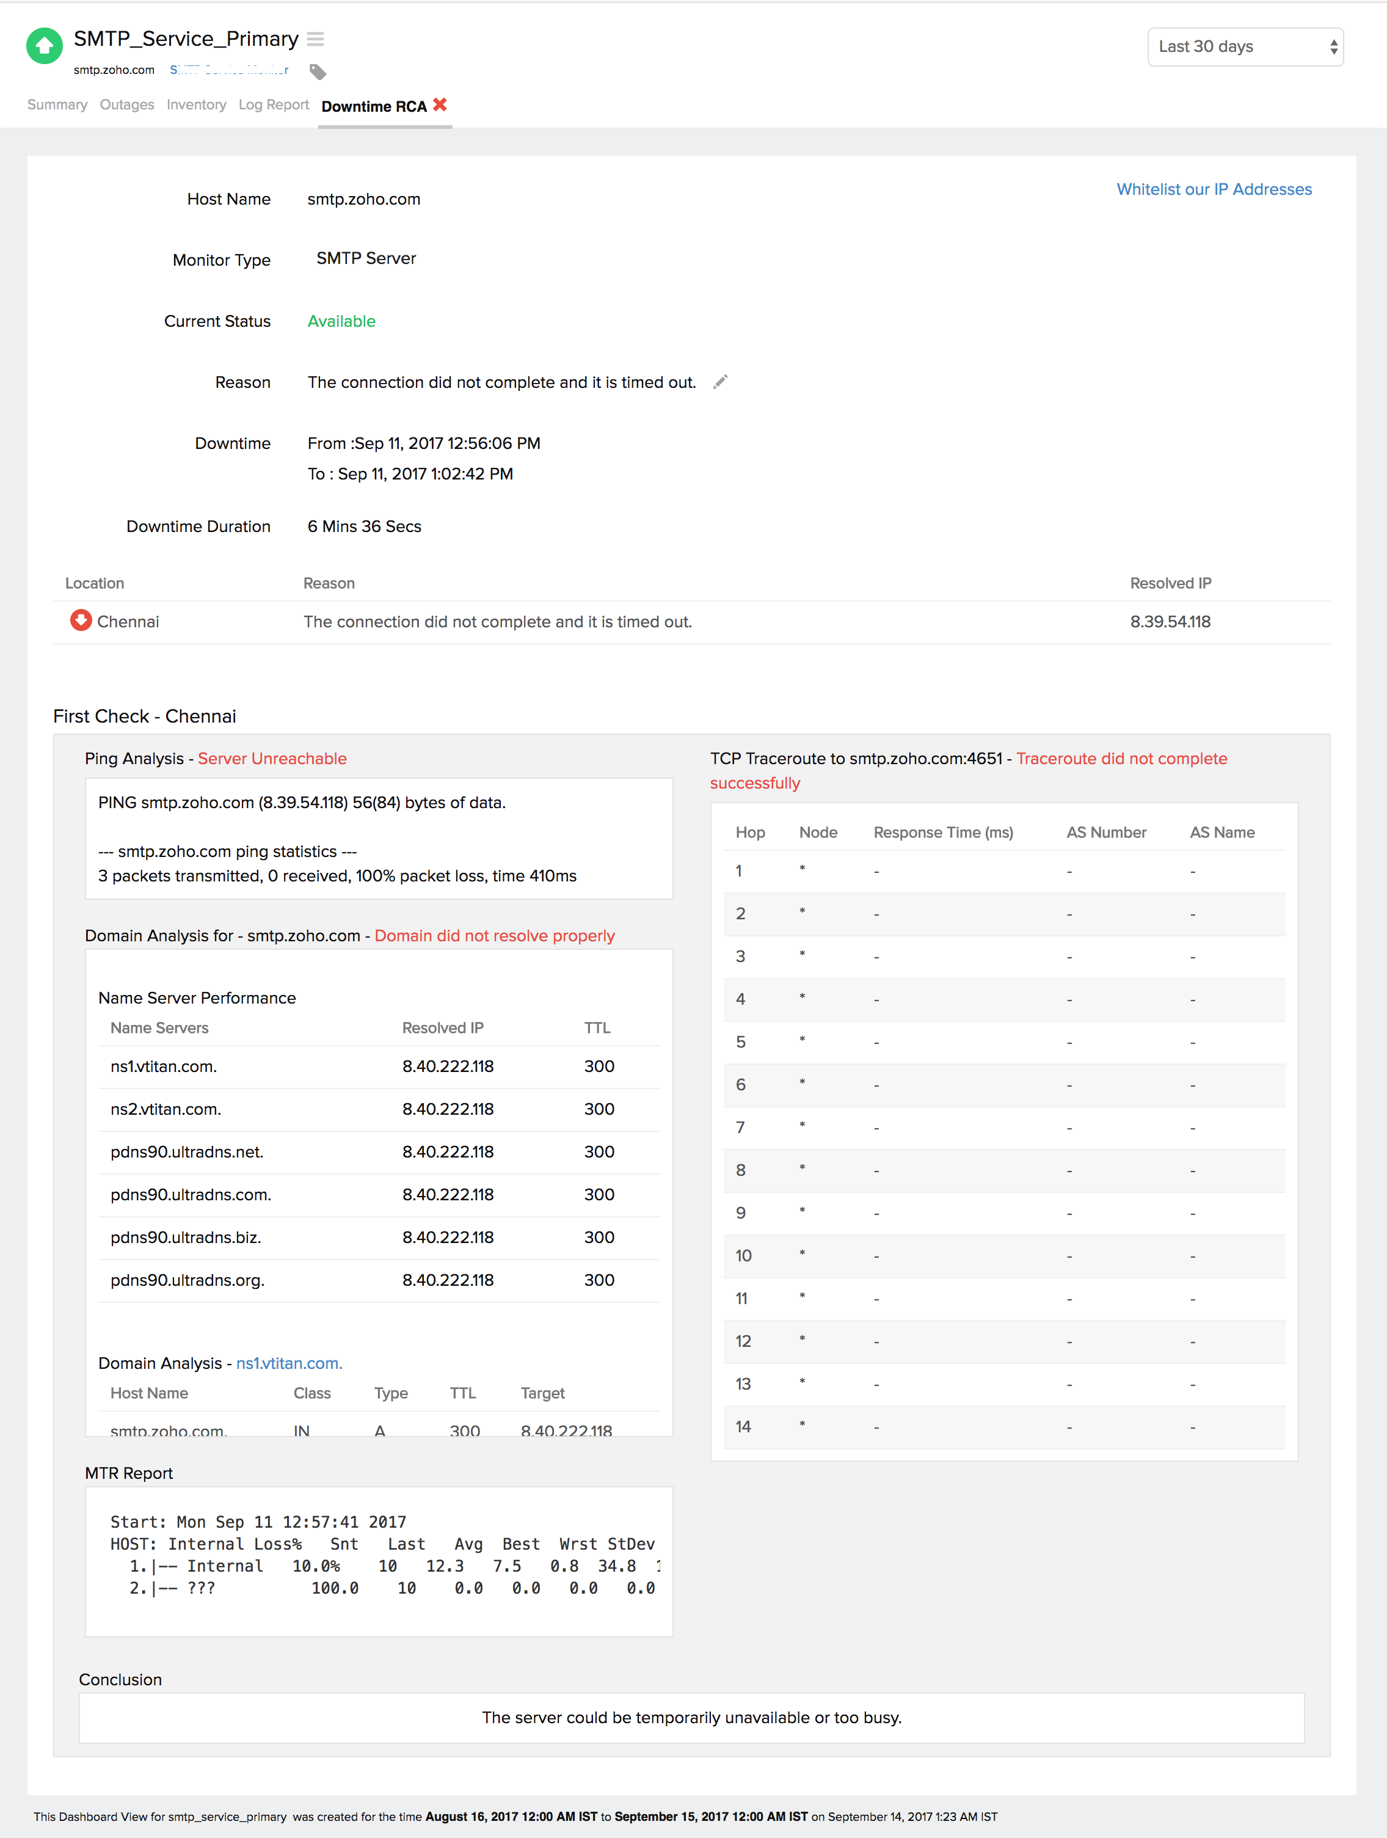View the Log Report tab
This screenshot has height=1838, width=1387.
click(x=274, y=104)
